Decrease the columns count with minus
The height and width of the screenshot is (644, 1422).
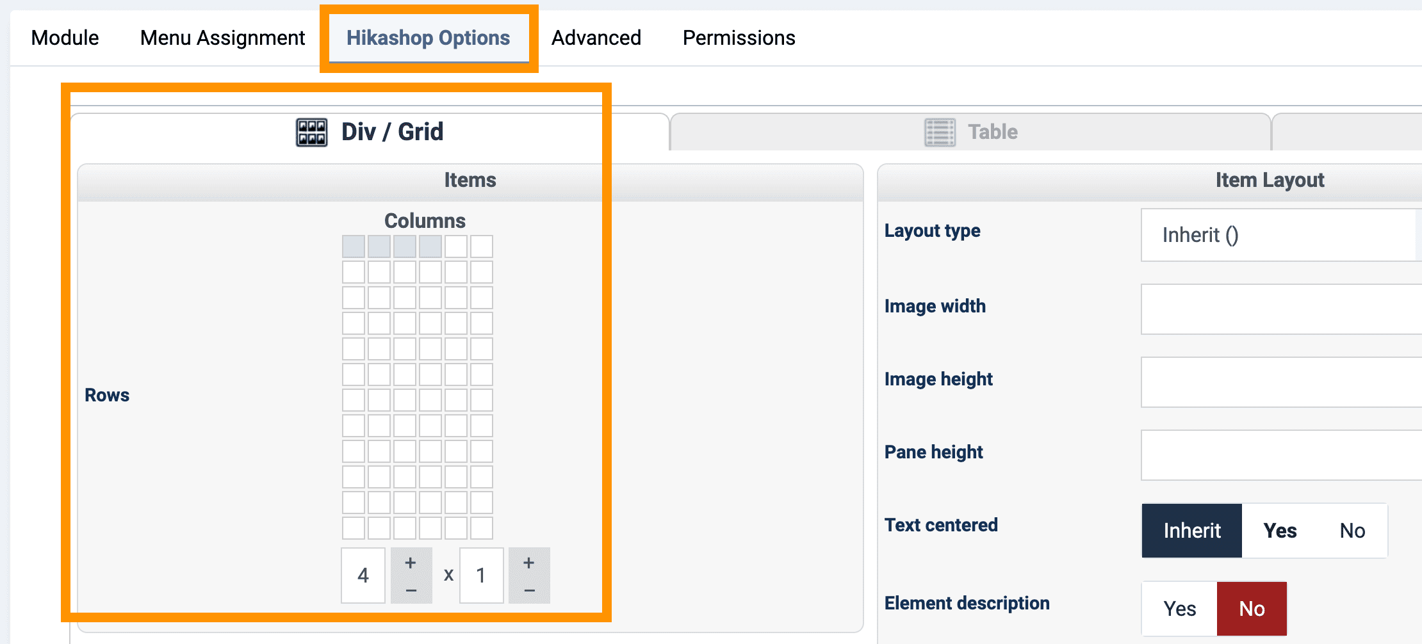pos(411,590)
